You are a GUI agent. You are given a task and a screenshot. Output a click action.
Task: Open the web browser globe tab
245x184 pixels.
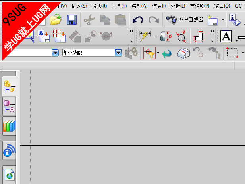(10, 175)
